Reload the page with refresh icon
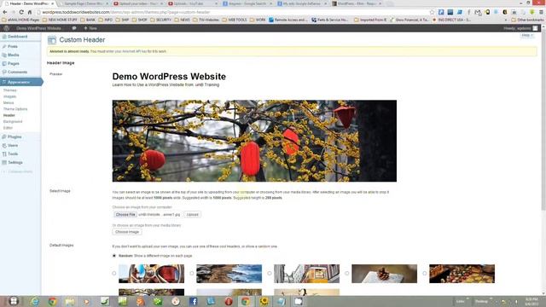The width and height of the screenshot is (546, 307). coord(21,12)
